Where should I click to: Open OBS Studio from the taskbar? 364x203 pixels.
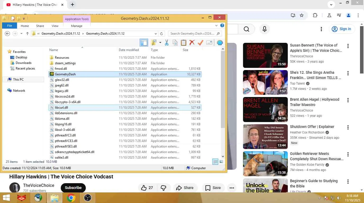[87, 198]
